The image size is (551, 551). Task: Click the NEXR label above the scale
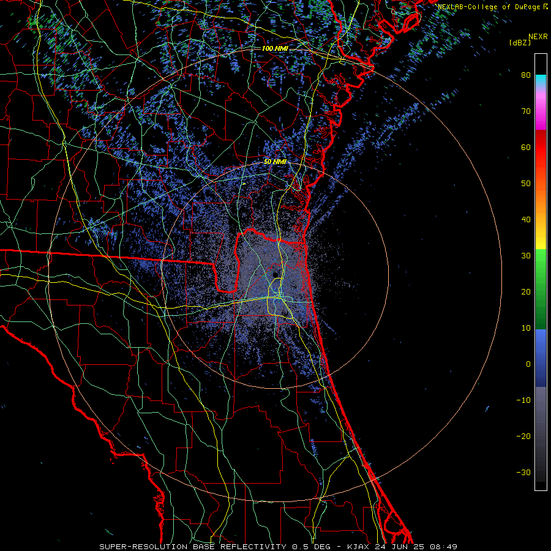point(538,37)
